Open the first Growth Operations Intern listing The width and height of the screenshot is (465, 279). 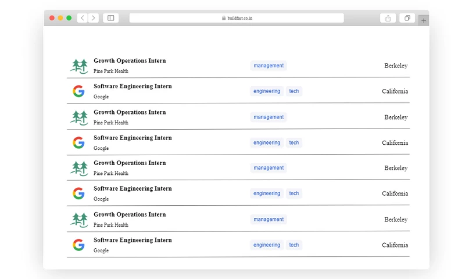(130, 60)
